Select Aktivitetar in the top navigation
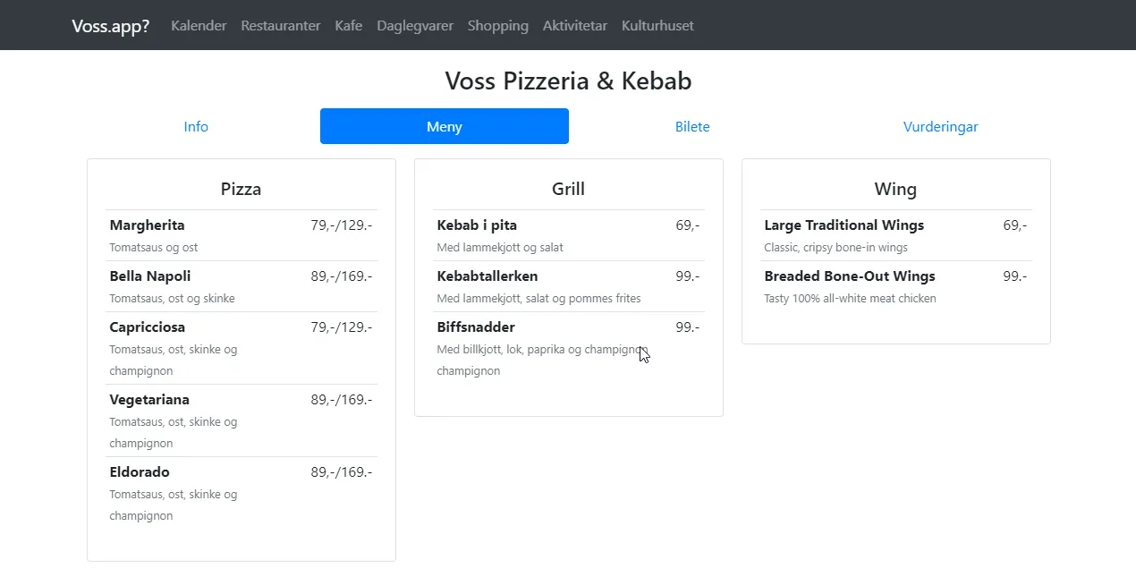 (x=575, y=26)
